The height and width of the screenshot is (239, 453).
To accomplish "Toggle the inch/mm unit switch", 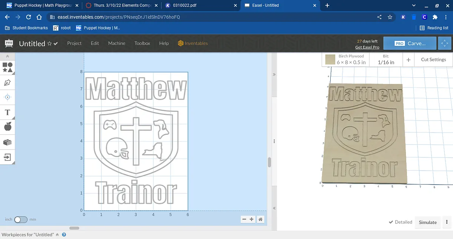I will pos(21,219).
